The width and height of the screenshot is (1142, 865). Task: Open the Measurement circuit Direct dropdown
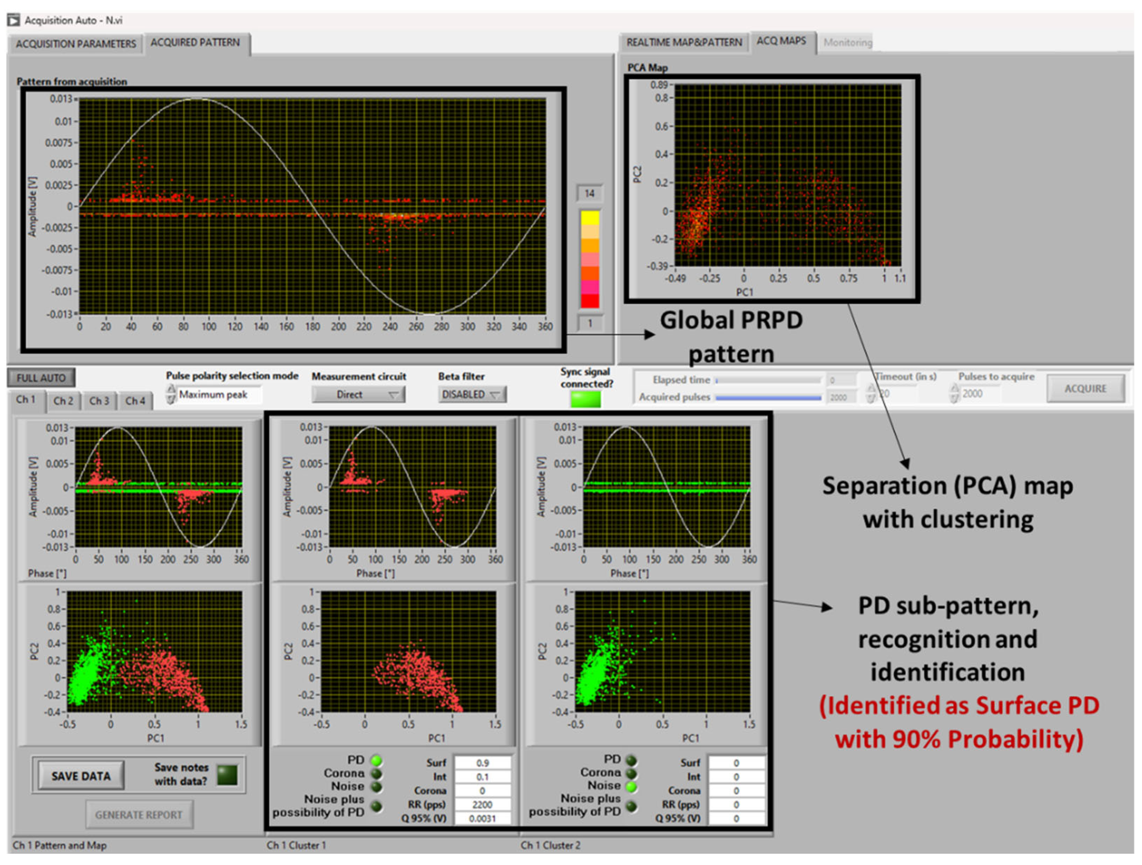359,395
